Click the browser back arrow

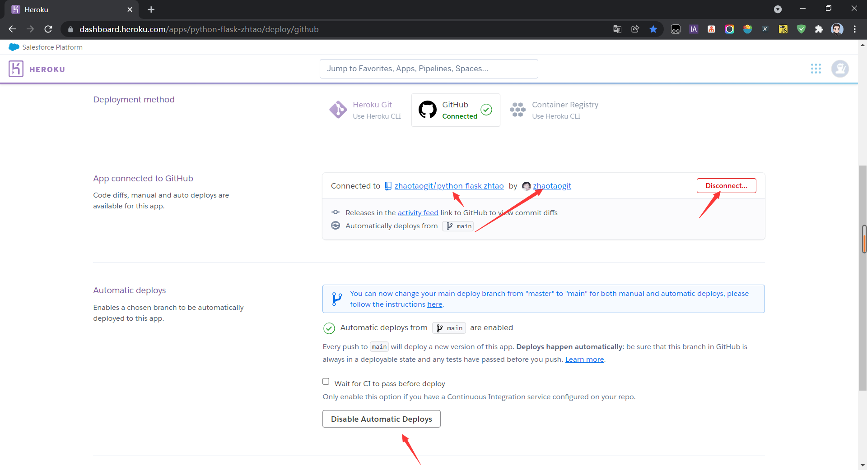(12, 29)
